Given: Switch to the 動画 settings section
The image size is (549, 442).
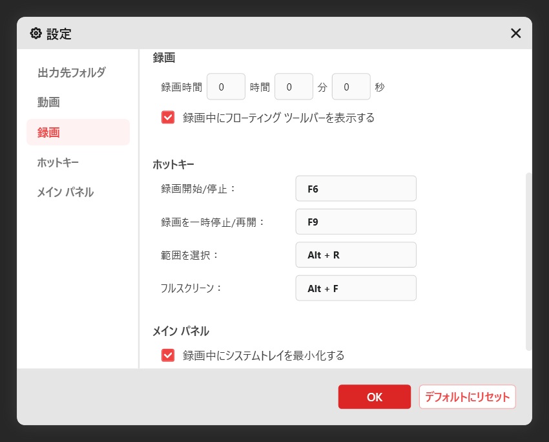Looking at the screenshot, I should click(48, 102).
